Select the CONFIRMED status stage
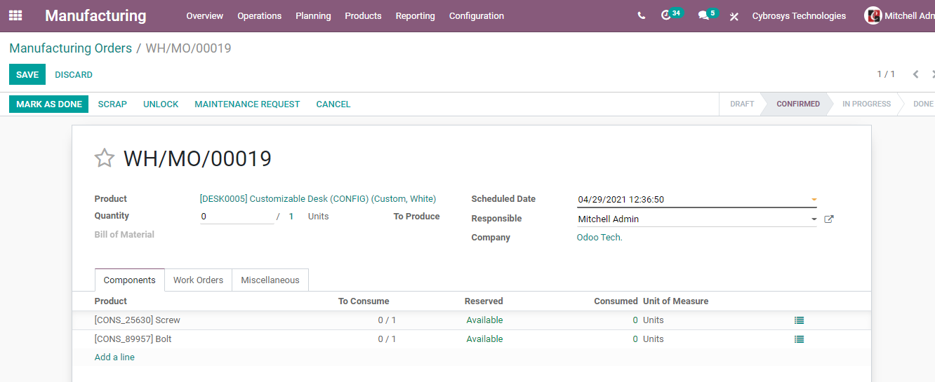The image size is (935, 382). click(x=798, y=104)
